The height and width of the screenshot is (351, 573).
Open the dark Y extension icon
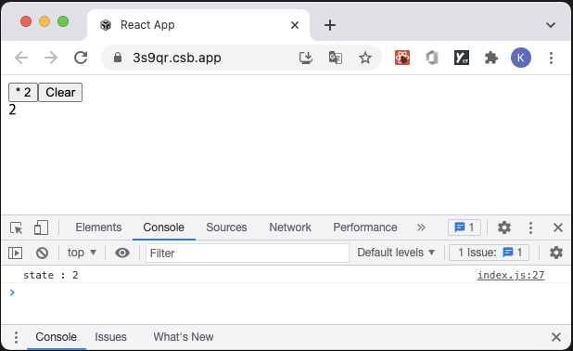tap(462, 58)
